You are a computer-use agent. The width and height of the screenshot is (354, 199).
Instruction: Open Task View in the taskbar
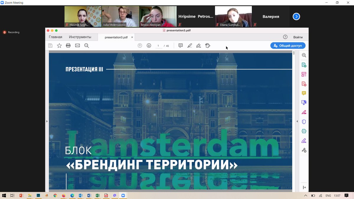click(12, 195)
